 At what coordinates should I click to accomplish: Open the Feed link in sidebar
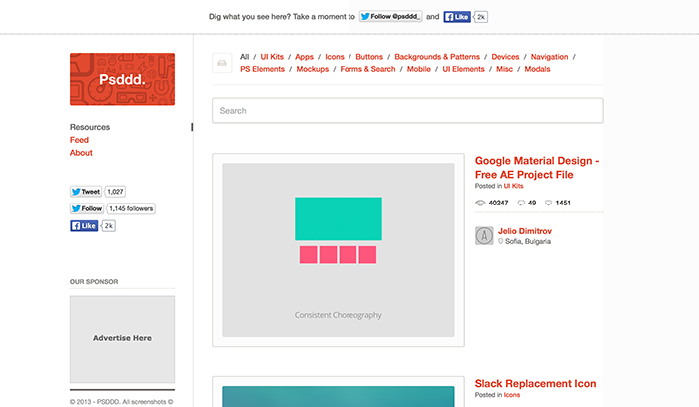click(79, 140)
